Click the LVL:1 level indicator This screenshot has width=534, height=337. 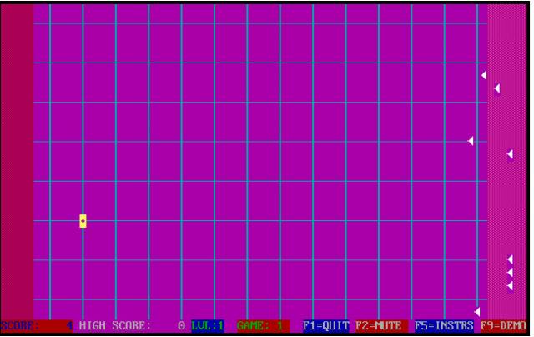[208, 325]
